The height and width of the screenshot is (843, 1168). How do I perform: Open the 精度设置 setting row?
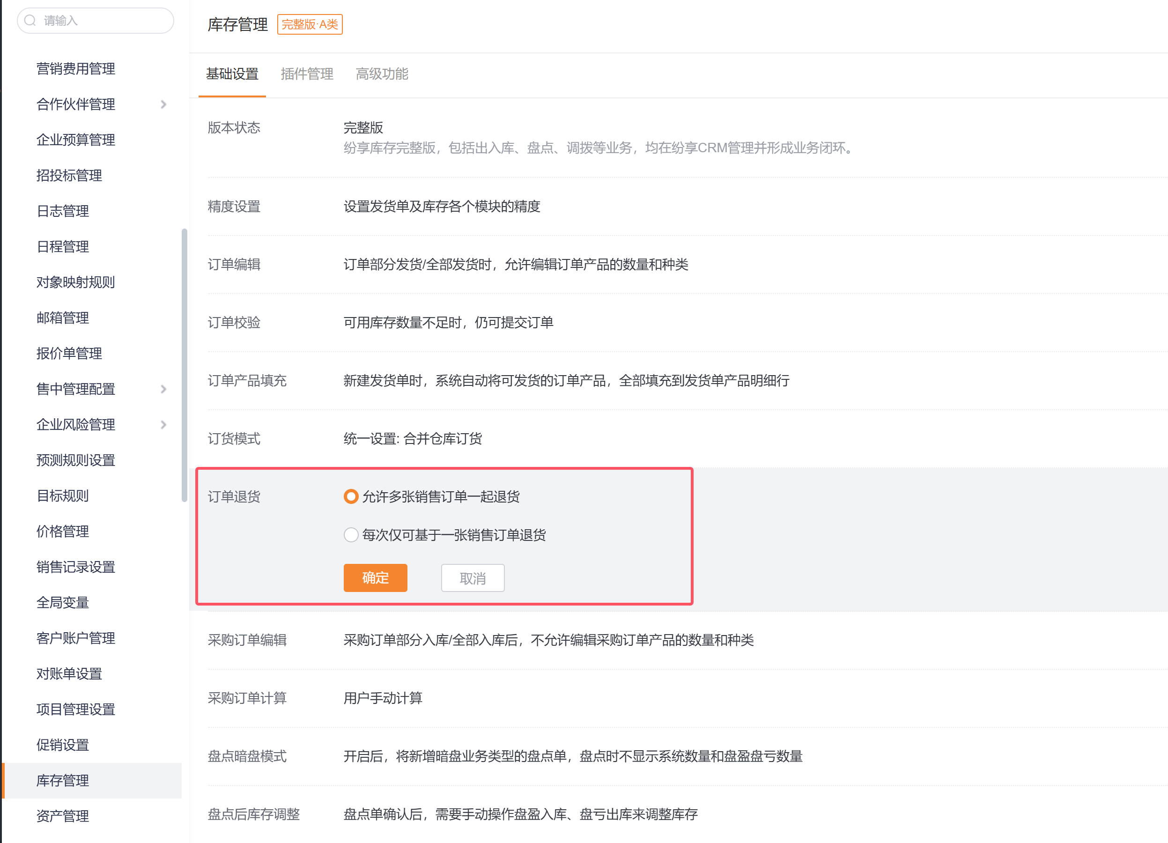click(x=441, y=207)
